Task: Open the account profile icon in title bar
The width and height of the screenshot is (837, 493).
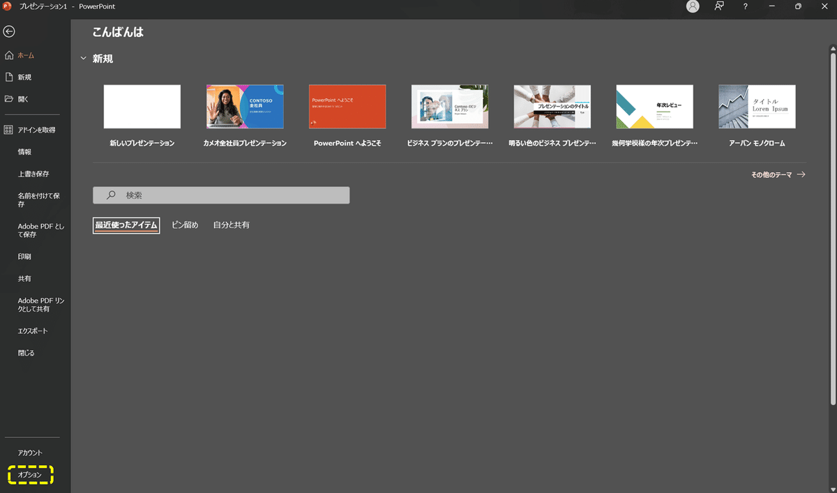Action: (693, 6)
